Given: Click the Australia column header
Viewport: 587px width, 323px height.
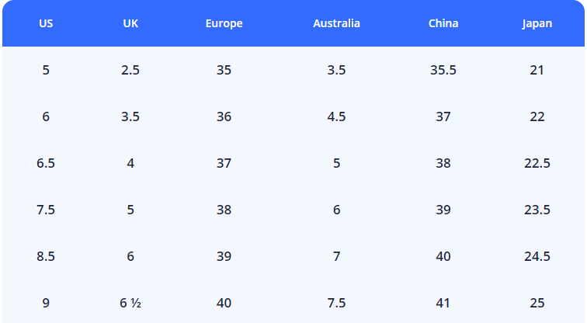Looking at the screenshot, I should (x=336, y=23).
